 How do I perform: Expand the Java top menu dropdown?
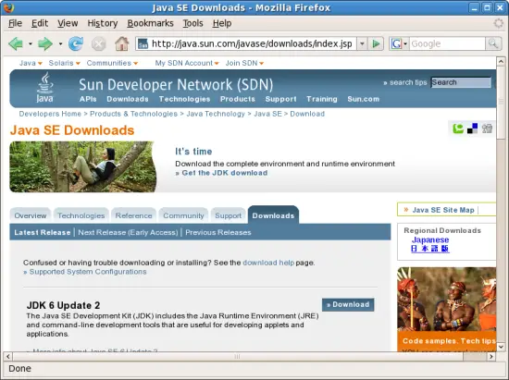(40, 64)
